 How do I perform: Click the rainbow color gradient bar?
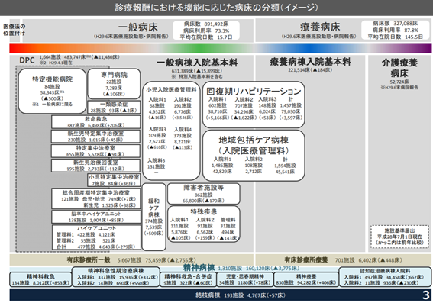coord(221,48)
